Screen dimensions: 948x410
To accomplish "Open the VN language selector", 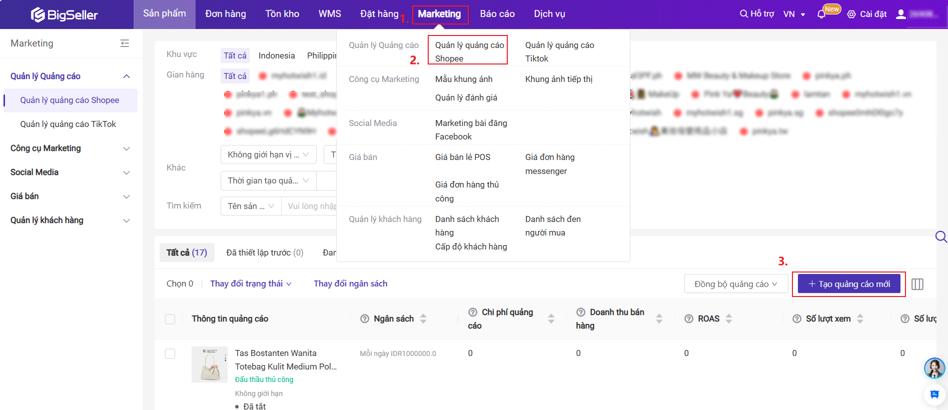I will (x=794, y=14).
